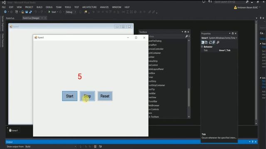Open the TEST menu
The height and width of the screenshot is (149, 266).
[x=76, y=7]
